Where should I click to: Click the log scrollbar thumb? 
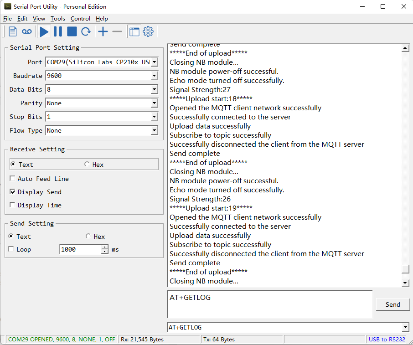point(405,269)
